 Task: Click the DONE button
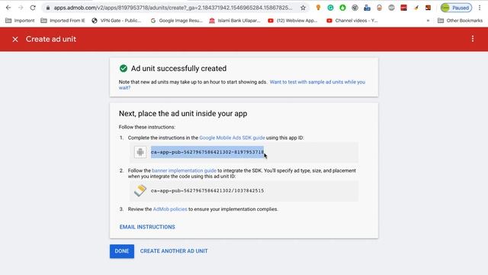pyautogui.click(x=122, y=251)
